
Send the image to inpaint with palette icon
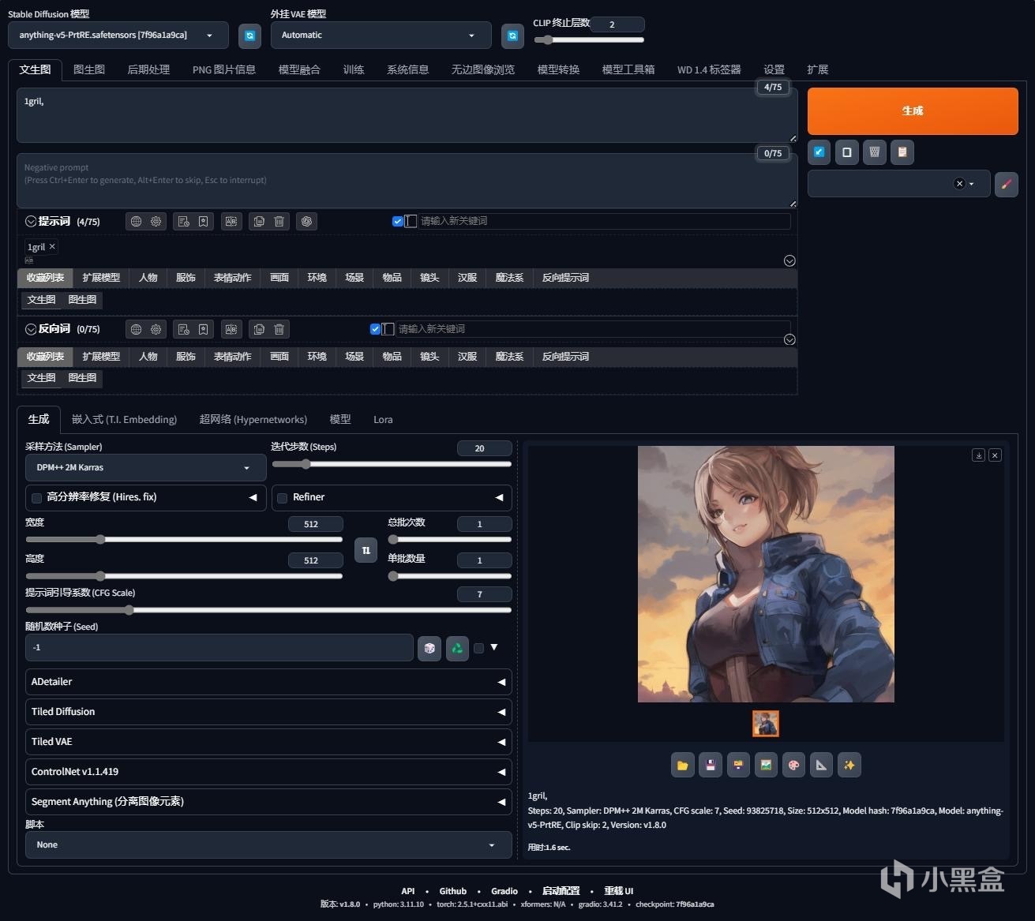(793, 765)
